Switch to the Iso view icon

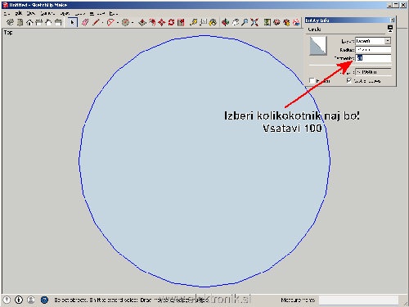[x=10, y=22]
